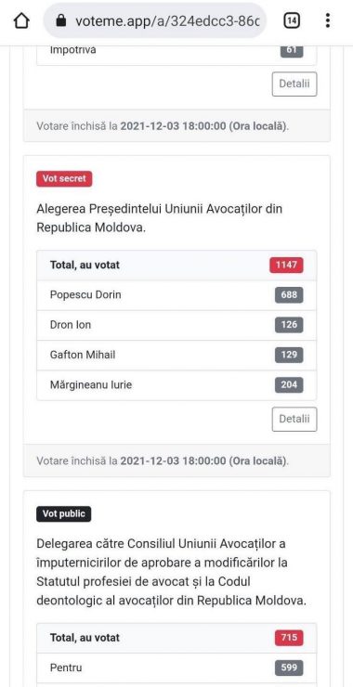
Task: Select the Dron Ion result row
Action: pyautogui.click(x=176, y=325)
